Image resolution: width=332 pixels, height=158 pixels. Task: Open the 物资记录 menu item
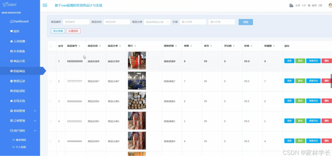point(20,81)
